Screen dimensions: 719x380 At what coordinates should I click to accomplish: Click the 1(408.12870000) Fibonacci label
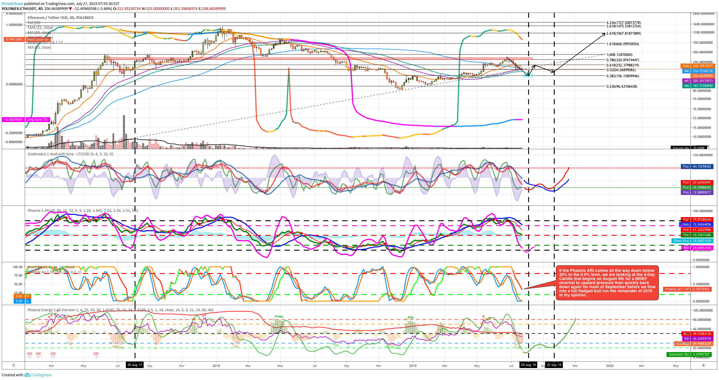point(619,55)
